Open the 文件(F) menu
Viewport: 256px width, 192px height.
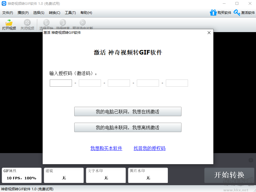click(x=7, y=13)
